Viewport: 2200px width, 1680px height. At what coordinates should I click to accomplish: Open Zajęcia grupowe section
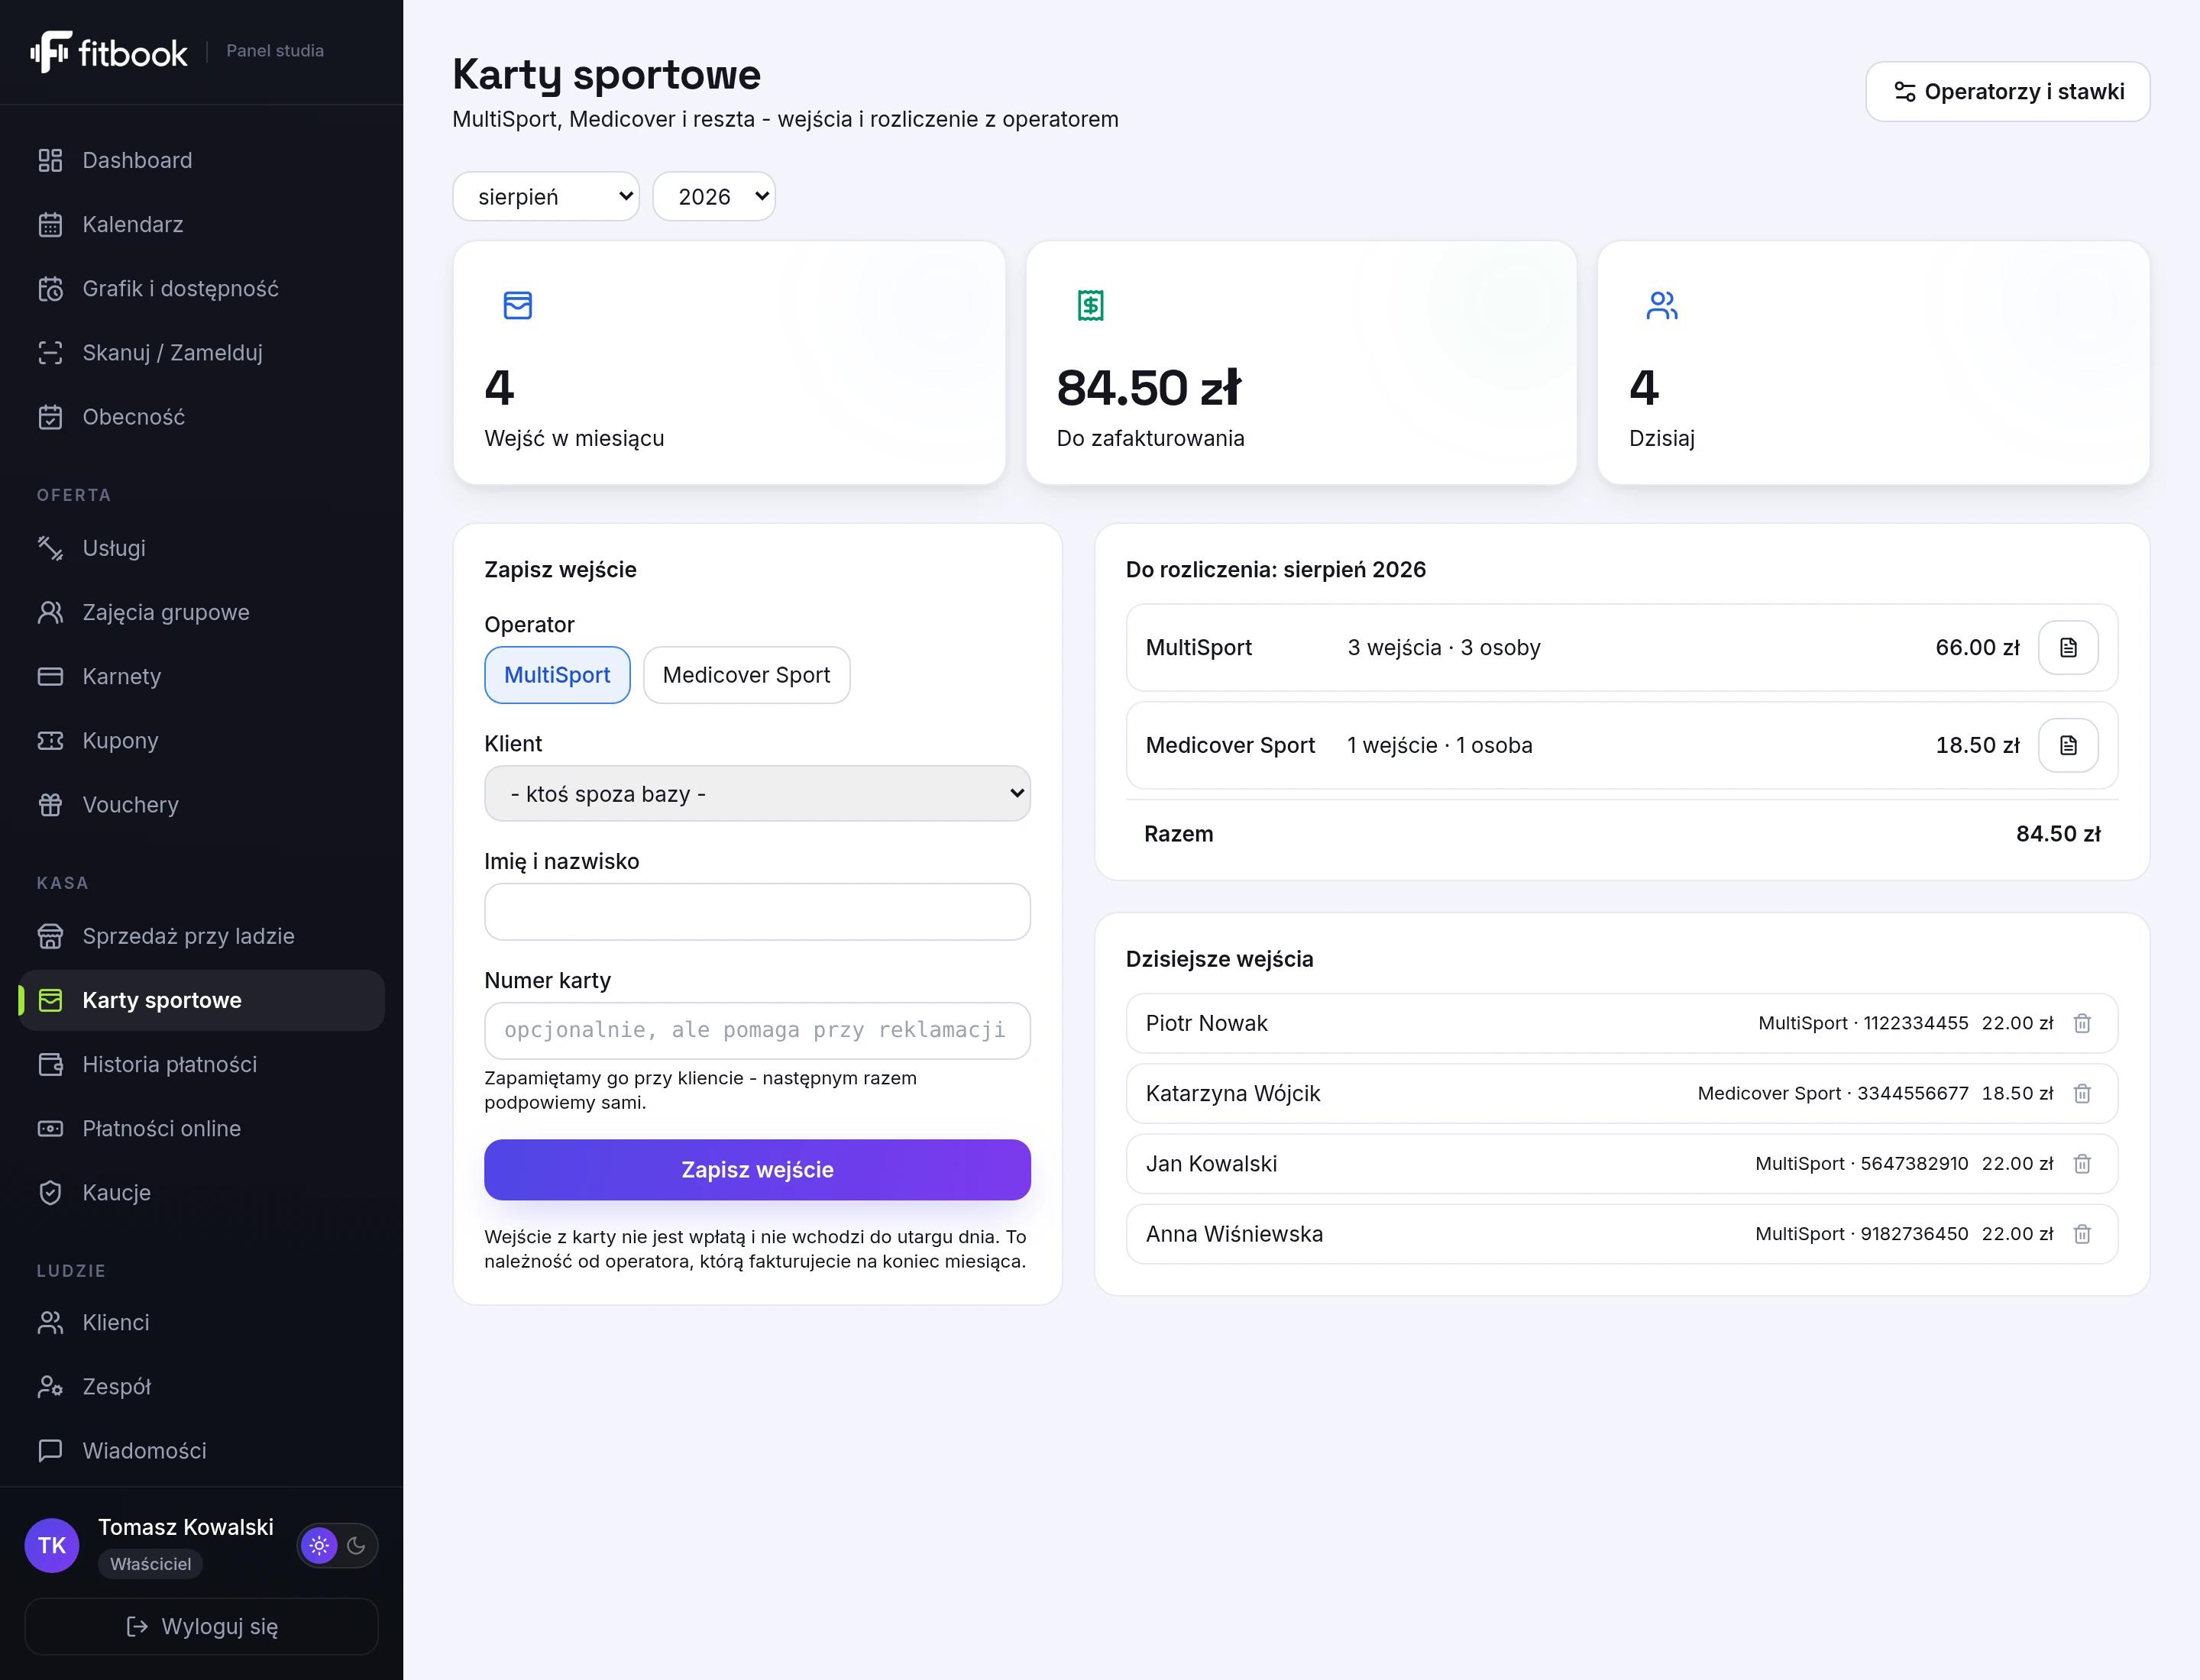coord(202,612)
